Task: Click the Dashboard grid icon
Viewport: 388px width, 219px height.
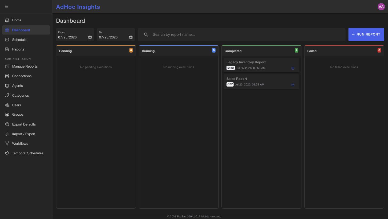Action: click(7, 30)
